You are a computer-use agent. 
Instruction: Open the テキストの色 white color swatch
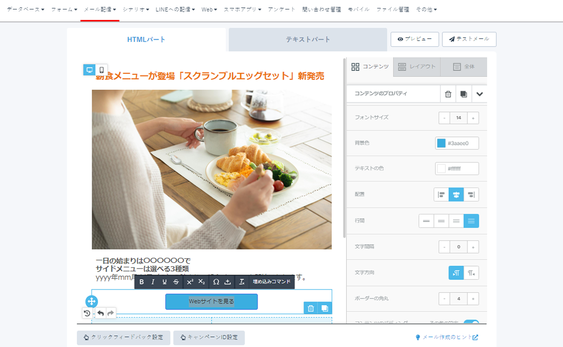(441, 168)
